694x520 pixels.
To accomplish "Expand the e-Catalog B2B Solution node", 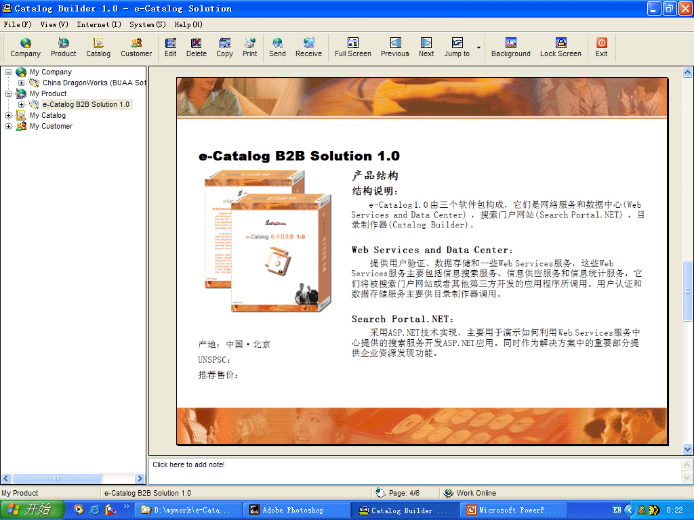I will (21, 104).
